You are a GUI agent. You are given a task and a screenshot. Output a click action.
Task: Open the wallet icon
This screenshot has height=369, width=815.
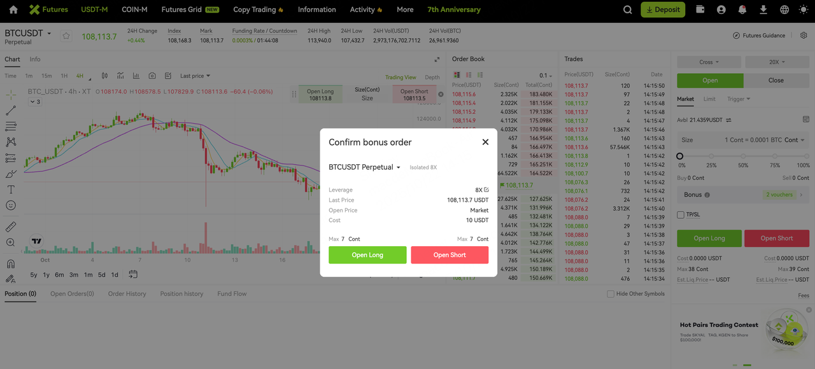(700, 10)
